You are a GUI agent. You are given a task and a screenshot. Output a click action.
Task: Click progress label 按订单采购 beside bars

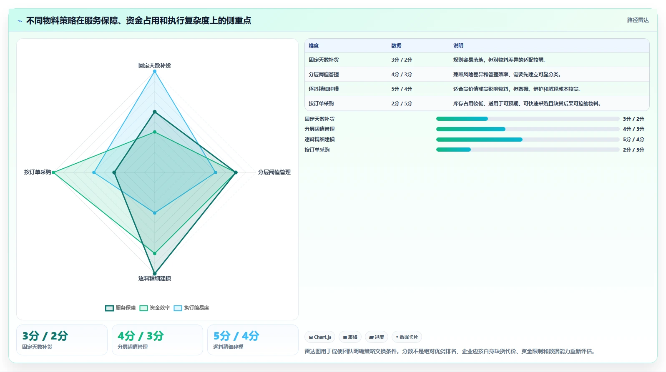317,150
